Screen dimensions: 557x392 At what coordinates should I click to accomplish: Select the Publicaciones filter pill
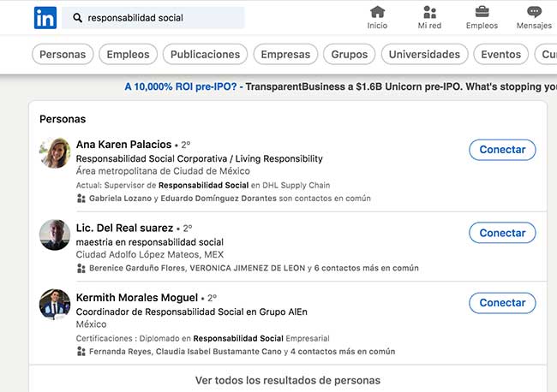(205, 55)
